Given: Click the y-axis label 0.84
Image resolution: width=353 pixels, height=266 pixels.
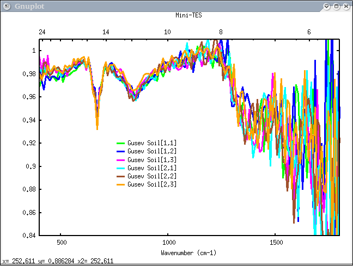Looking at the screenshot, I should point(29,236).
